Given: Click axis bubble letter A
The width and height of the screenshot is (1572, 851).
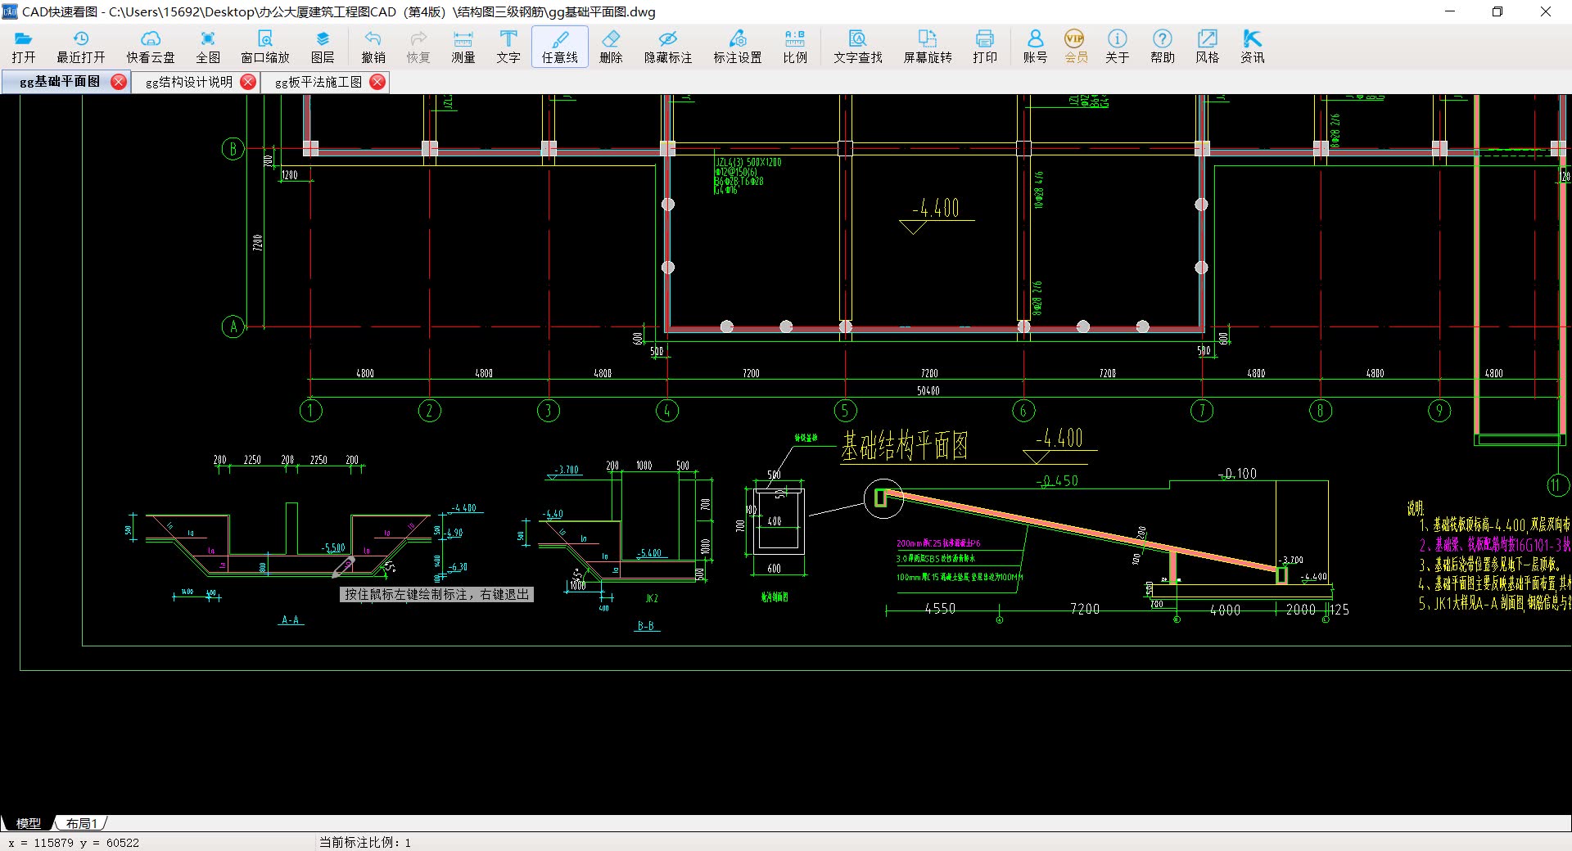Looking at the screenshot, I should pyautogui.click(x=233, y=326).
